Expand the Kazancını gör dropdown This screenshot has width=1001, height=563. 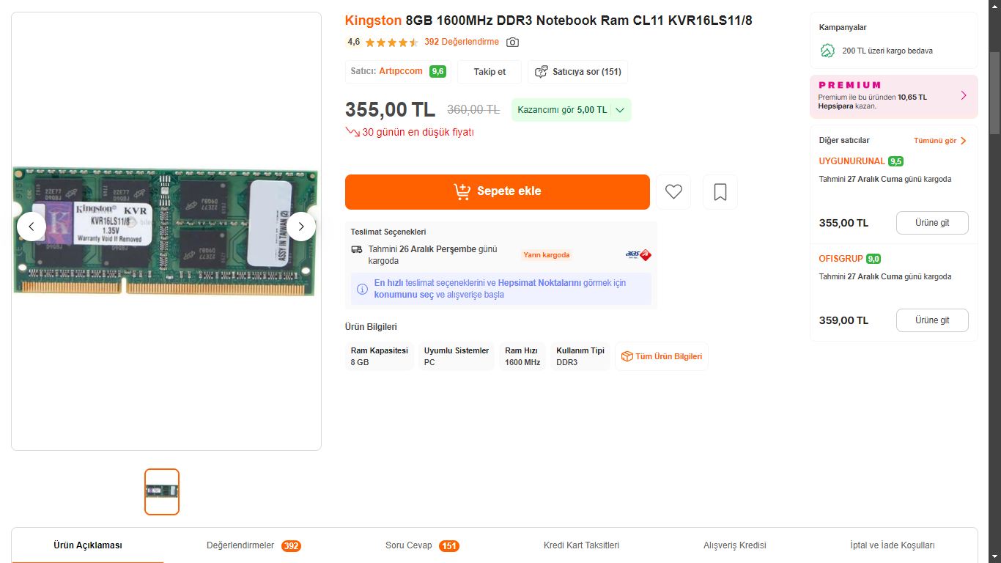coord(572,110)
